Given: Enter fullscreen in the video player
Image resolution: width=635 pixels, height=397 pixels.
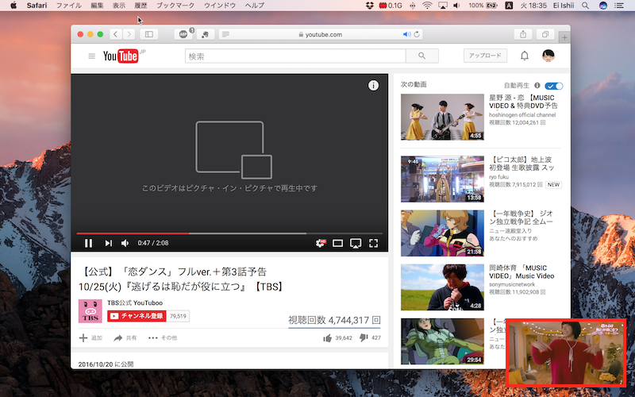Looking at the screenshot, I should coord(373,243).
